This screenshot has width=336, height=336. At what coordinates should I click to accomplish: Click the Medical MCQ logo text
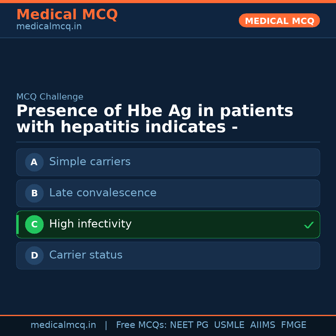click(x=67, y=14)
